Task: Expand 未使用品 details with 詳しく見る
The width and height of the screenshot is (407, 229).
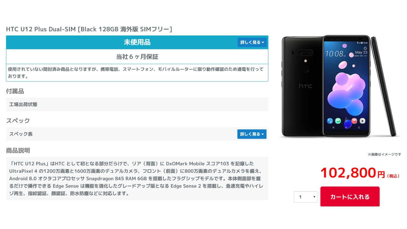Action: point(252,42)
